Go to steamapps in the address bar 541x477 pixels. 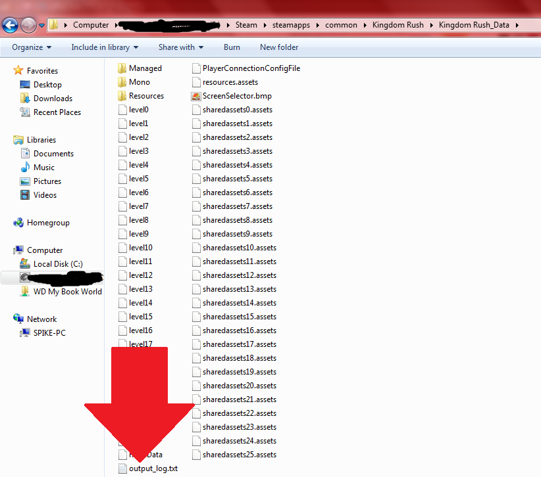(x=291, y=25)
